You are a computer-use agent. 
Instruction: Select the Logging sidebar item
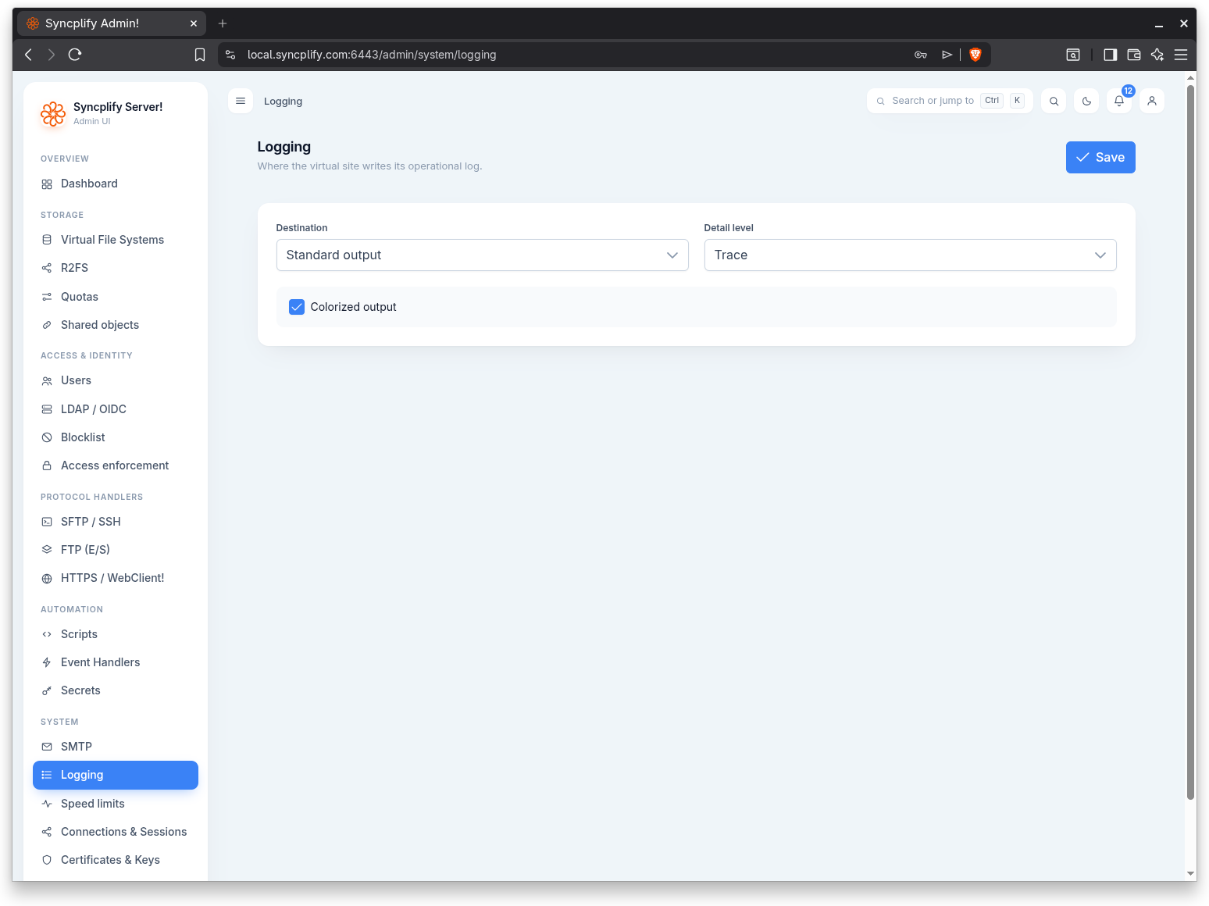(x=116, y=775)
